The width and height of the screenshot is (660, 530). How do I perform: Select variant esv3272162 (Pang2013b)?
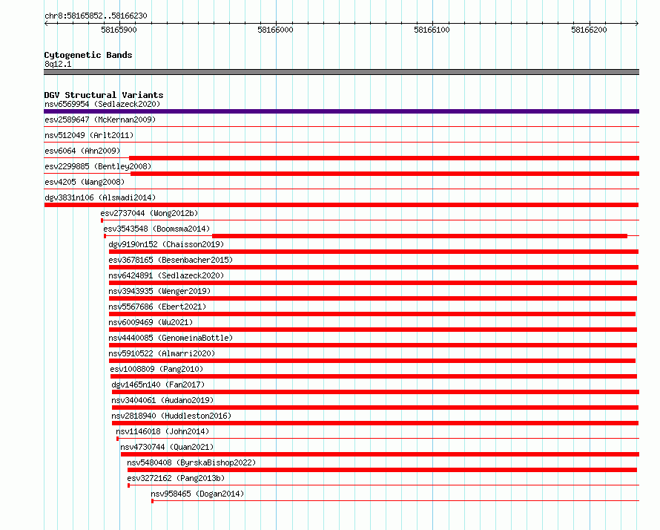point(176,478)
